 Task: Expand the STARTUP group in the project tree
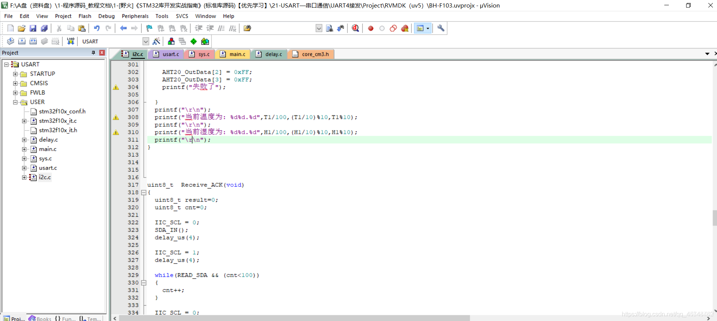[x=15, y=74]
